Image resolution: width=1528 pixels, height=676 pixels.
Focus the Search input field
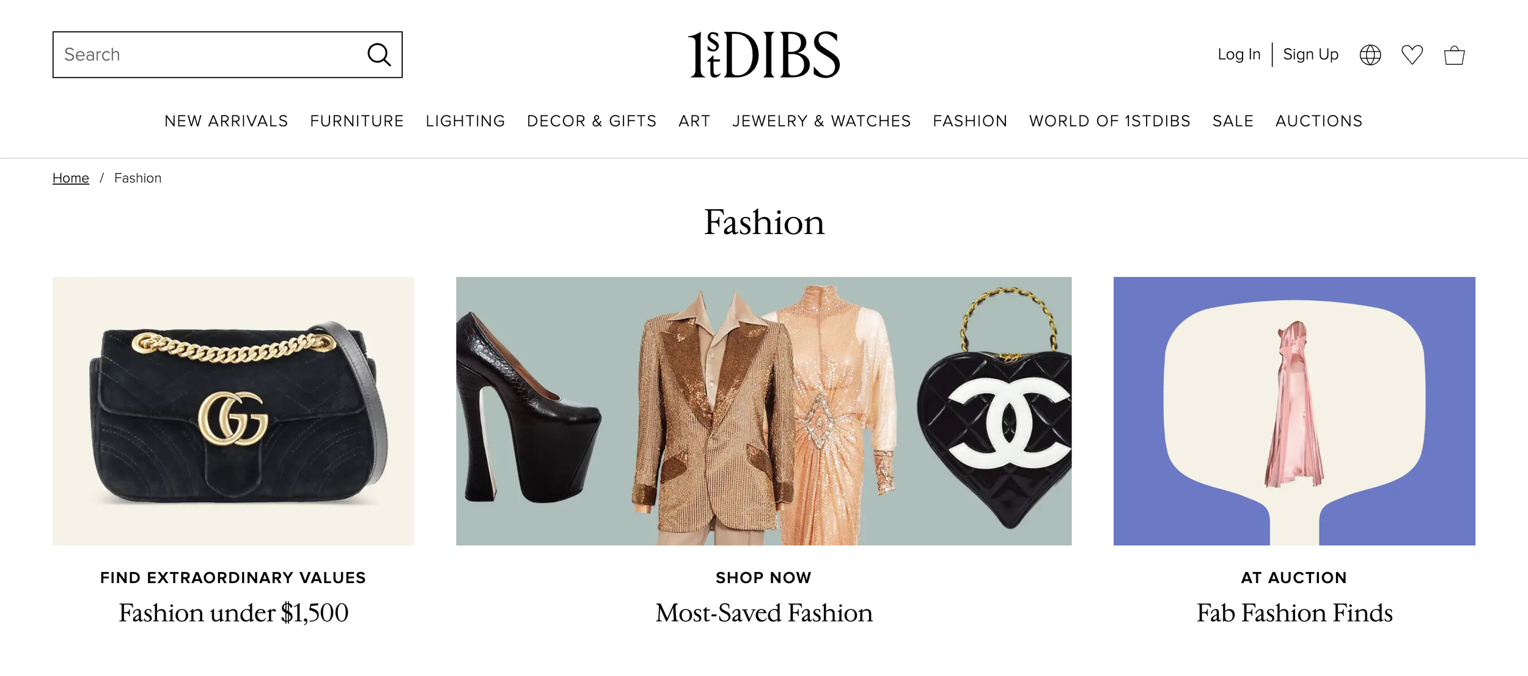pyautogui.click(x=227, y=54)
